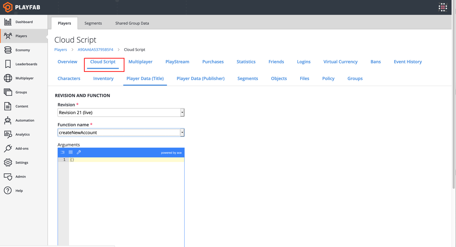Open the Characters tab
This screenshot has width=456, height=247.
click(69, 78)
